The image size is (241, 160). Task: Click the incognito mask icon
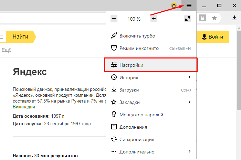(x=114, y=48)
